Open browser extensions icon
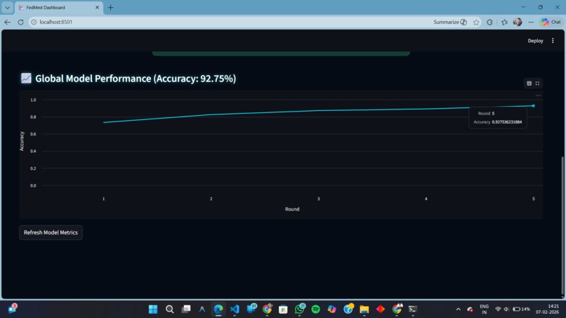This screenshot has height=318, width=566. coord(490,22)
